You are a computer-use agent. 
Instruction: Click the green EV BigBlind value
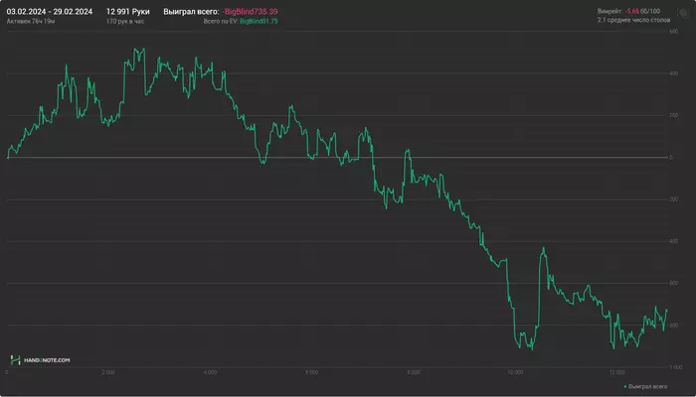[x=259, y=21]
